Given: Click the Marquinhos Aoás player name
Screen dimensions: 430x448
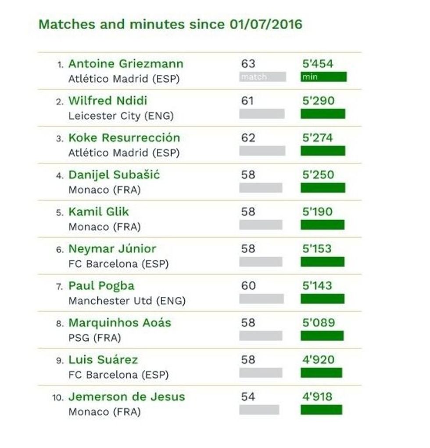Looking at the screenshot, I should (x=119, y=323).
